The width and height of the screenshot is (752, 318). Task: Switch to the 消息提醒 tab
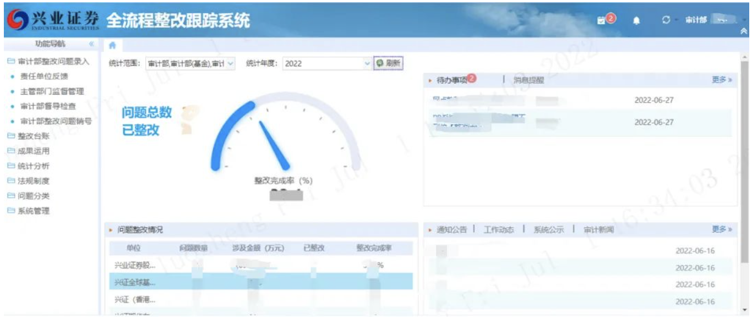pos(528,80)
